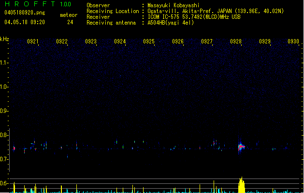Click the Receiving antenna label
Image resolution: width=304 pixels, height=193 pixels.
point(111,23)
